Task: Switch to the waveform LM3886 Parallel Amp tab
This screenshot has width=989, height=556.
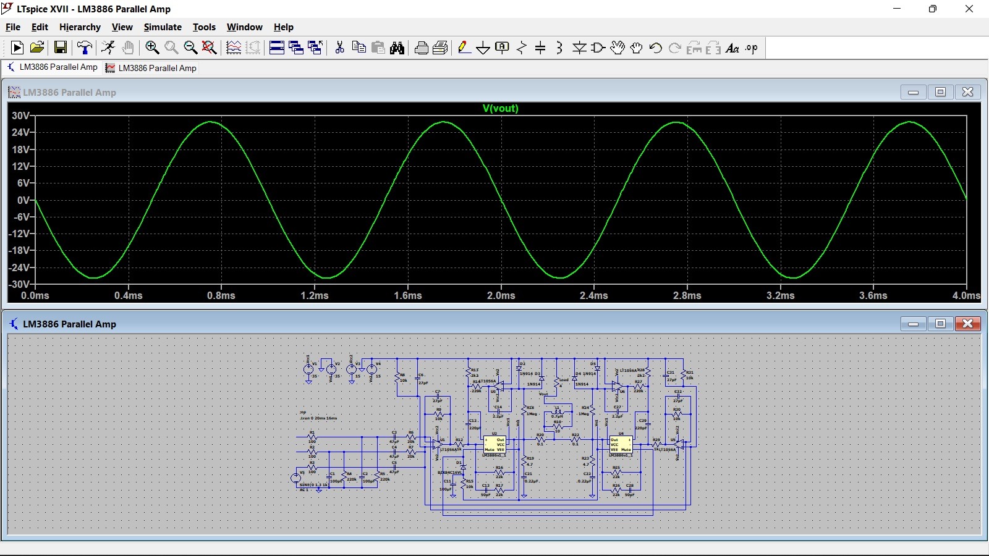Action: (x=151, y=68)
